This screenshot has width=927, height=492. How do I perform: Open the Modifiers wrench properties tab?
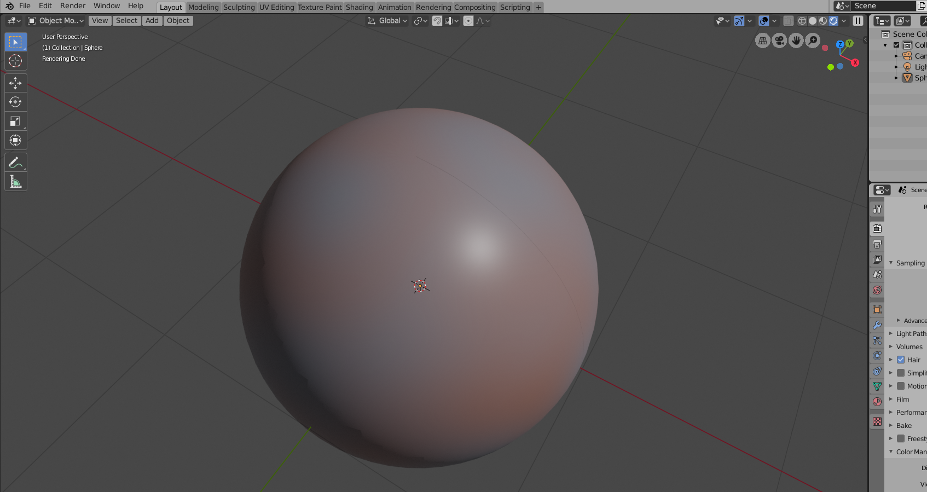(x=877, y=325)
